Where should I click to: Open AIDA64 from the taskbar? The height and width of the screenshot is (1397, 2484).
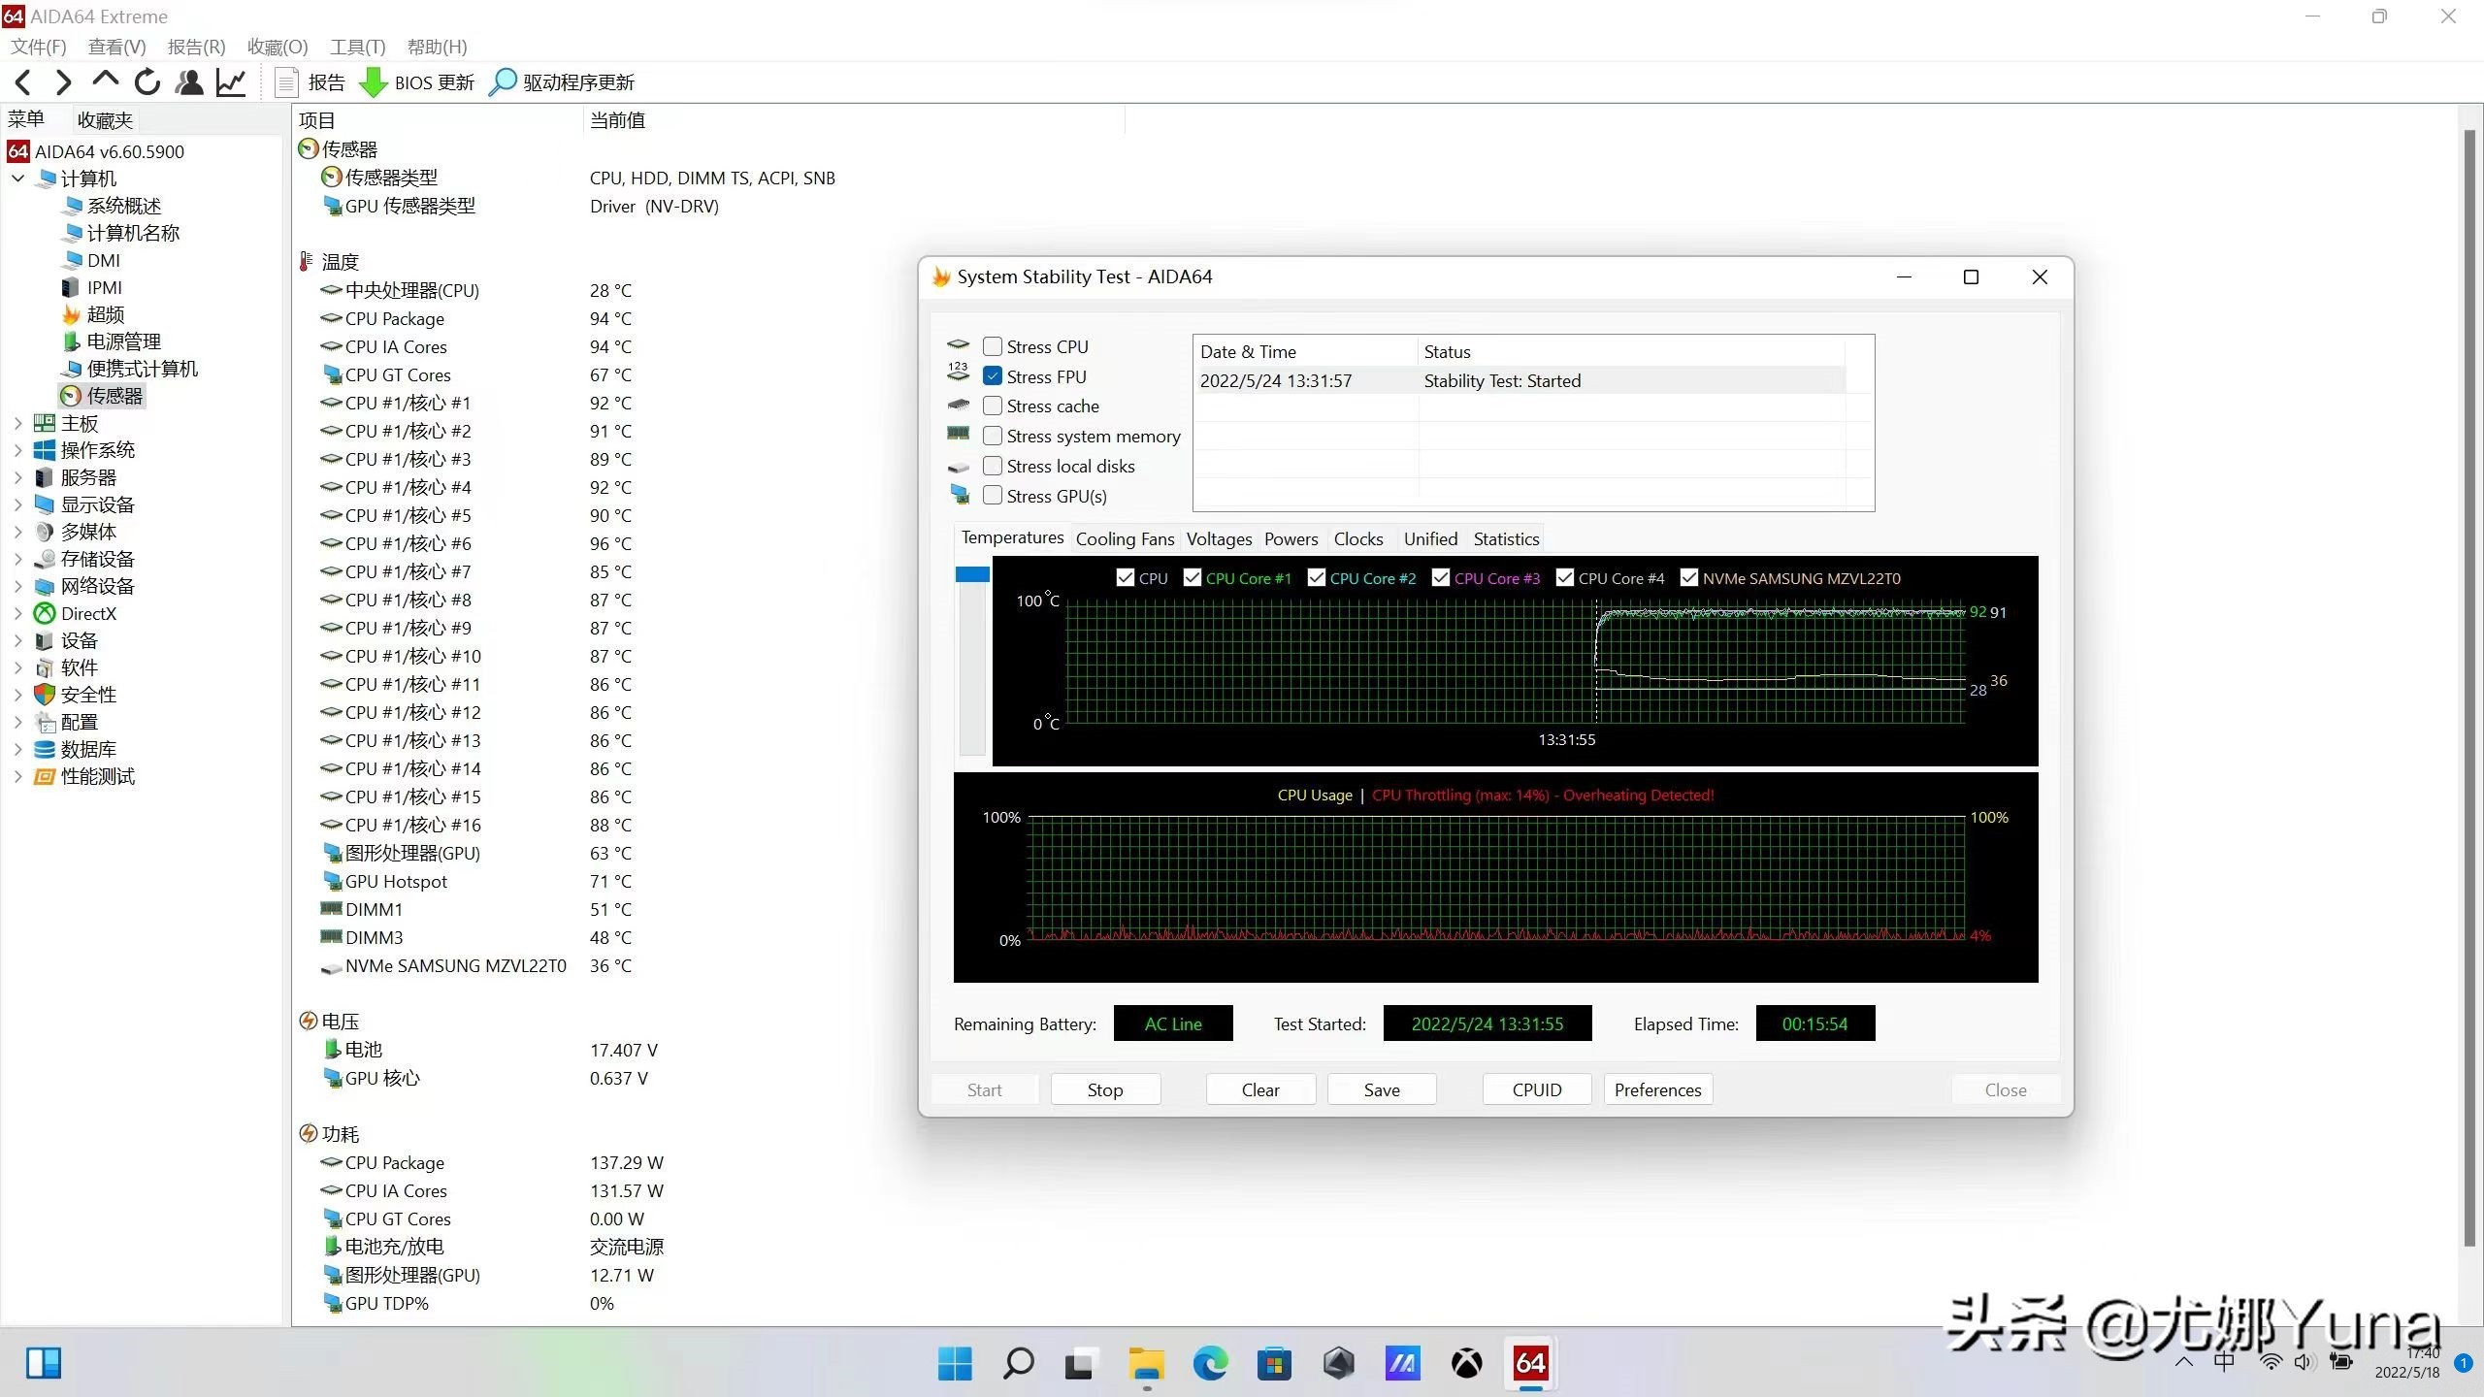click(1529, 1363)
